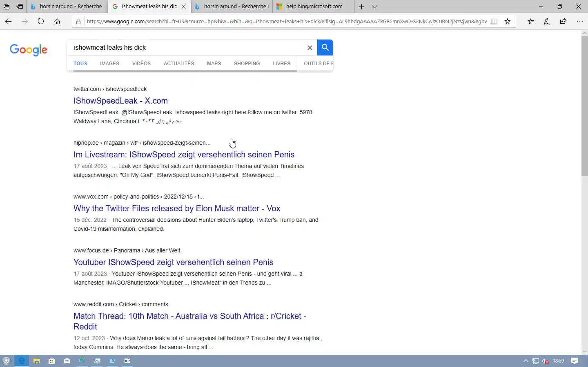The image size is (588, 367).
Task: Click the scrollbar up arrow
Action: click(584, 33)
